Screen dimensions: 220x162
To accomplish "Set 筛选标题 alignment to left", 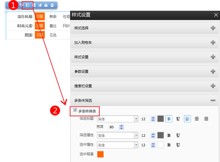I will tap(187, 119).
